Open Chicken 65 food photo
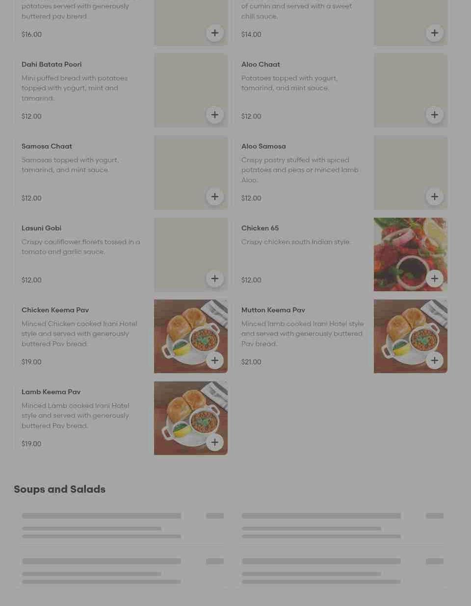Viewport: 471px width, 606px height. coord(411,254)
